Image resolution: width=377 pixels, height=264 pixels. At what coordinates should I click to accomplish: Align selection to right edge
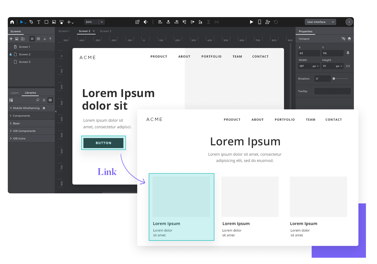click(x=176, y=22)
